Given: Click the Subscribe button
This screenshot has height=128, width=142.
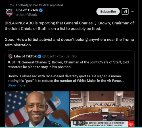Looking at the screenshot, I should pyautogui.click(x=108, y=12).
